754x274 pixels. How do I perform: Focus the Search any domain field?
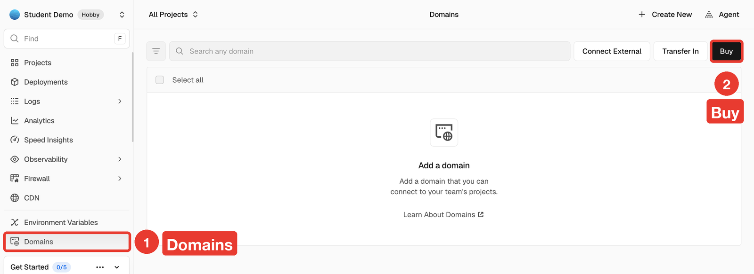[x=369, y=51]
